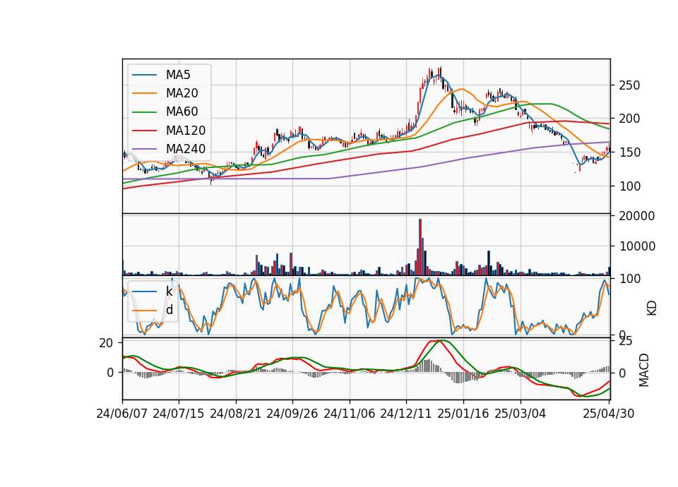
Task: Click the tallest volume bar spike
Action: [x=420, y=247]
